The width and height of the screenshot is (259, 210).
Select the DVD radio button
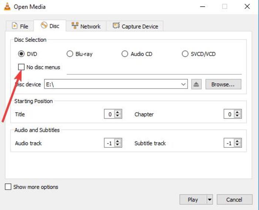click(21, 54)
